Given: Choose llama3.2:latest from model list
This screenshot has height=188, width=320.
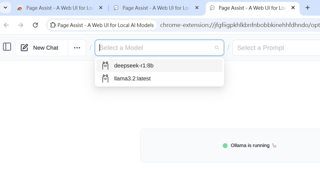Looking at the screenshot, I should 132,79.
